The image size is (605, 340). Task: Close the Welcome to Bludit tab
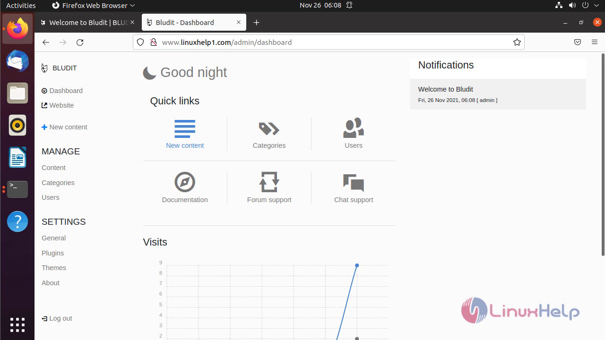132,22
